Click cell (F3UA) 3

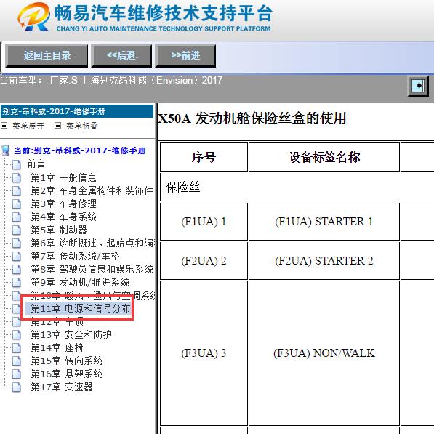point(204,353)
